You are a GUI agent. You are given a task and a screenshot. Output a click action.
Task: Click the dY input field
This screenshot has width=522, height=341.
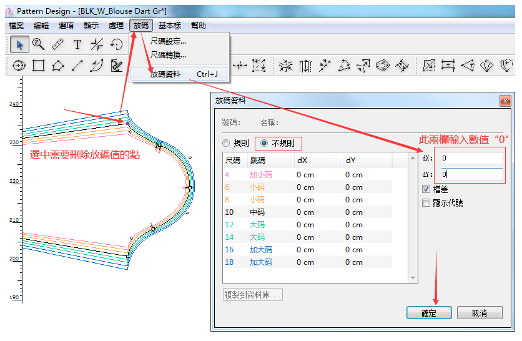tap(471, 175)
